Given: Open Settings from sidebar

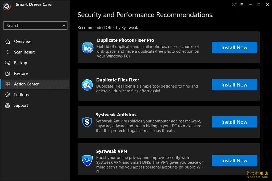Looking at the screenshot, I should (x=35, y=95).
